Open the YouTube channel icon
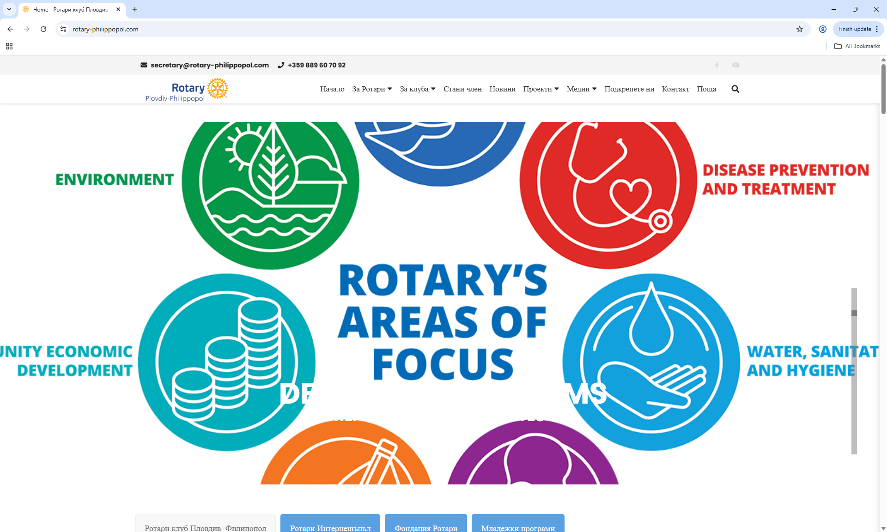The image size is (887, 532). point(735,65)
